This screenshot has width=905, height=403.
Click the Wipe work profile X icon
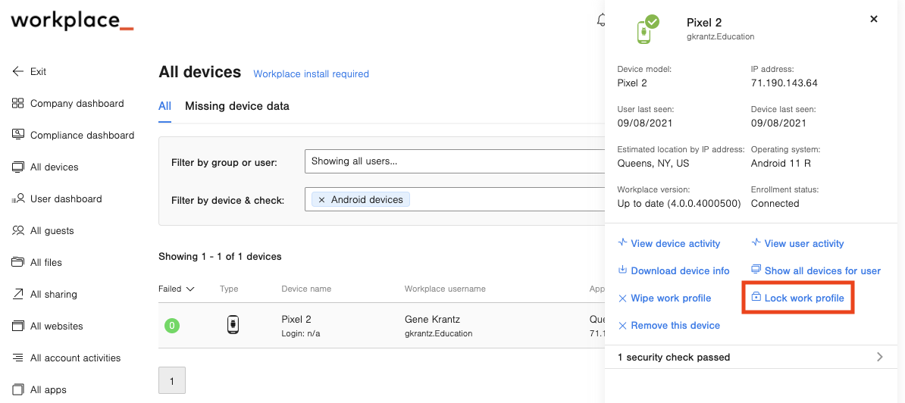(x=622, y=298)
